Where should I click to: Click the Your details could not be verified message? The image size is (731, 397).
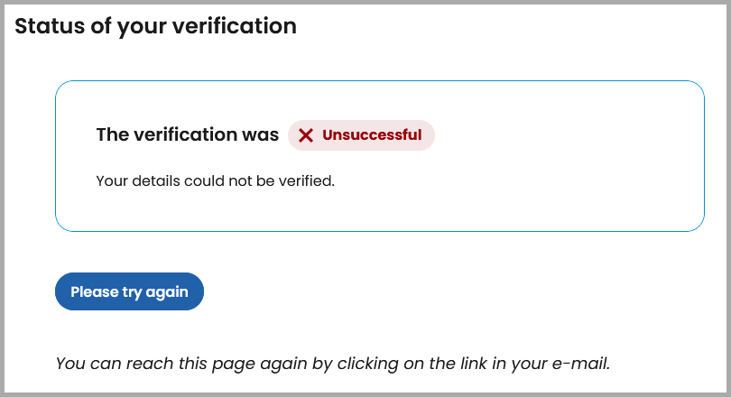215,180
